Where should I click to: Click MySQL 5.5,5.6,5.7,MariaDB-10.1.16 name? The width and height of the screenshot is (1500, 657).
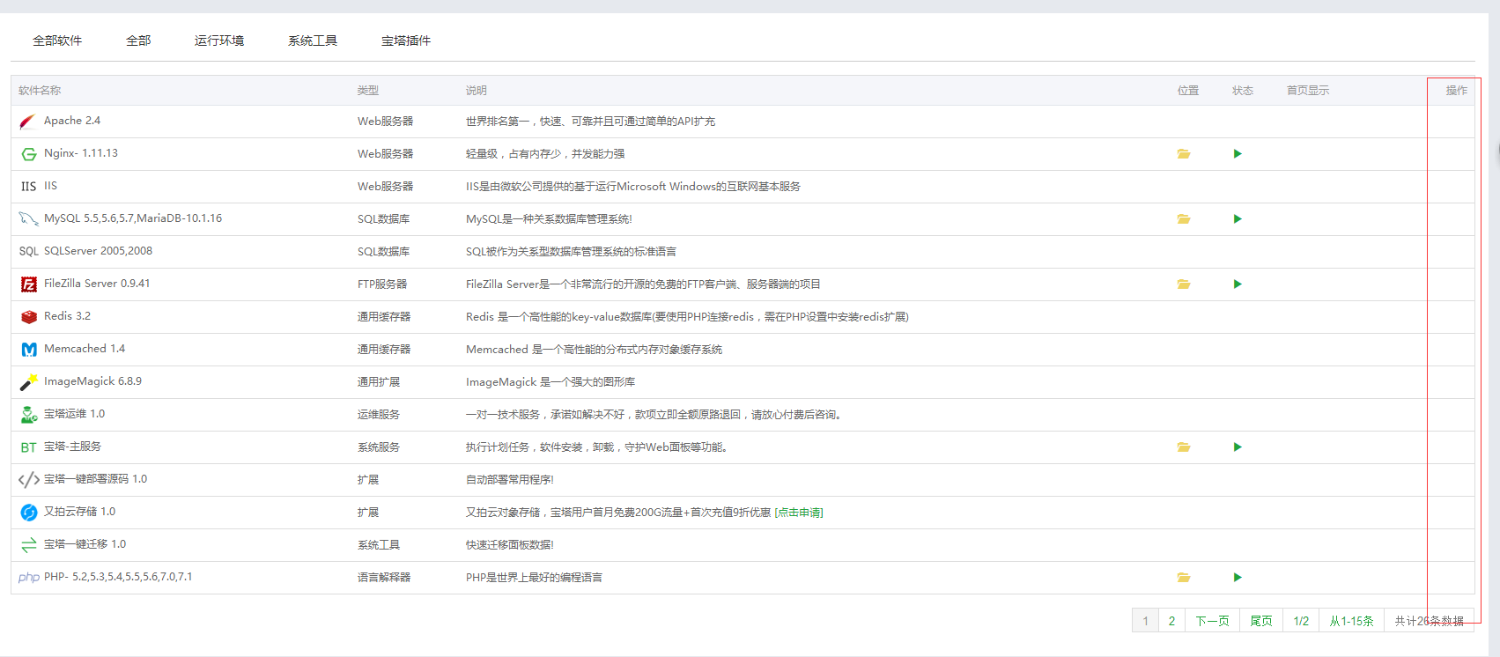point(133,218)
